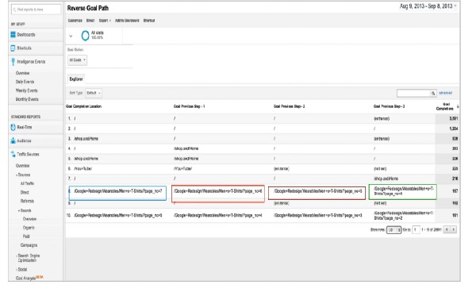Focus the Go to page number field
476x292 pixels.
(x=416, y=230)
